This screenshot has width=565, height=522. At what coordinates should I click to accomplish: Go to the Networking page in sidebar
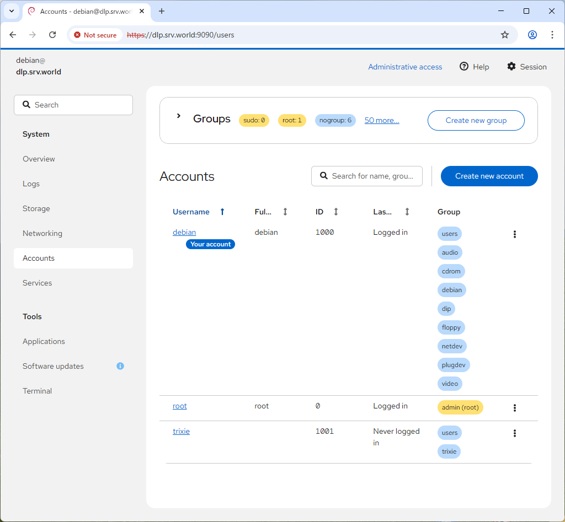point(42,233)
